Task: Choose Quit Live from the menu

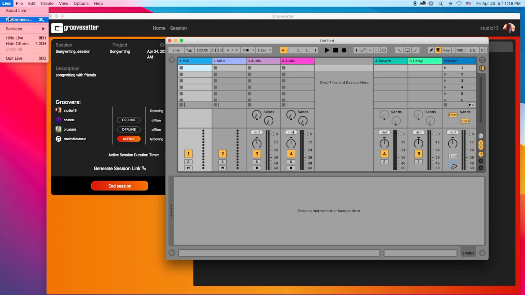Action: (24, 58)
